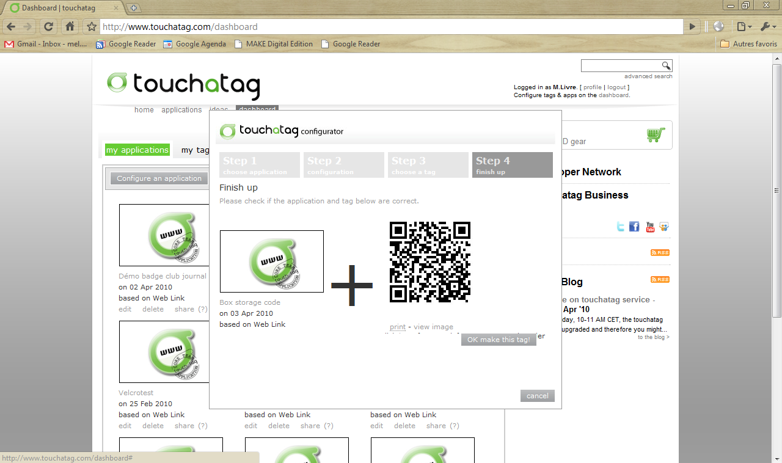Image resolution: width=782 pixels, height=463 pixels.
Task: Delete the Démo badge club journal application
Action: (153, 309)
